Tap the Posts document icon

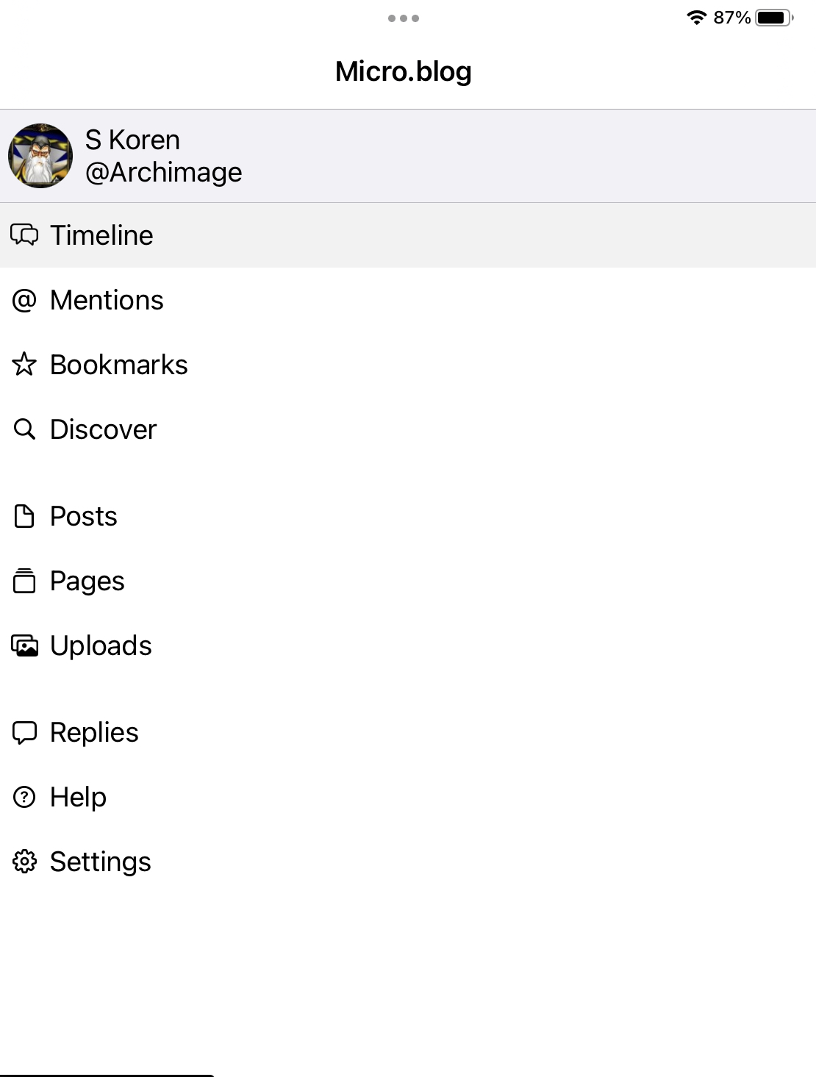[x=24, y=516]
